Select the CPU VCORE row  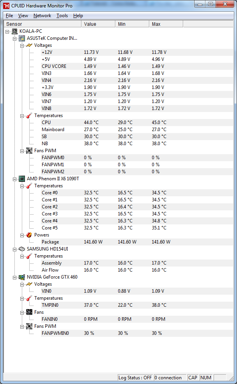[137, 66]
